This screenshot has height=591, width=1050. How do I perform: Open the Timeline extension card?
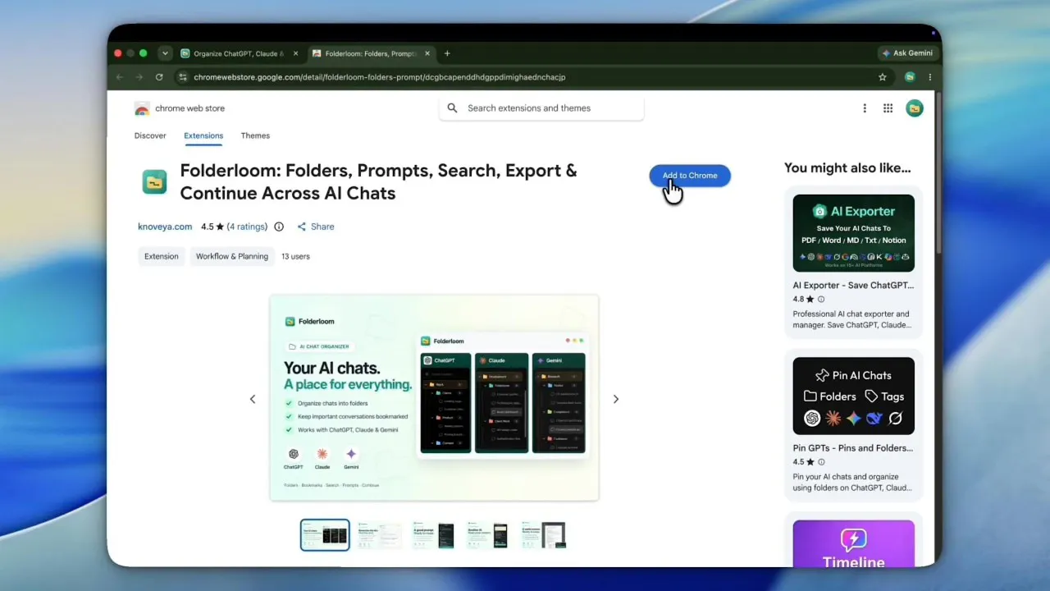(x=853, y=542)
